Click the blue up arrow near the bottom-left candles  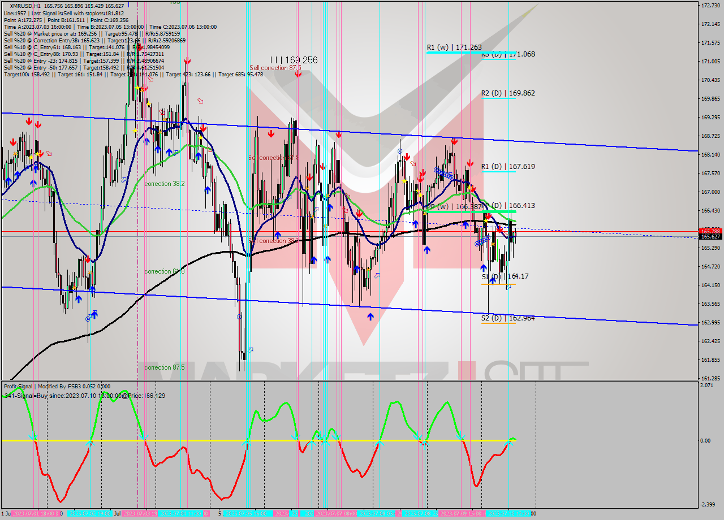[x=79, y=300]
